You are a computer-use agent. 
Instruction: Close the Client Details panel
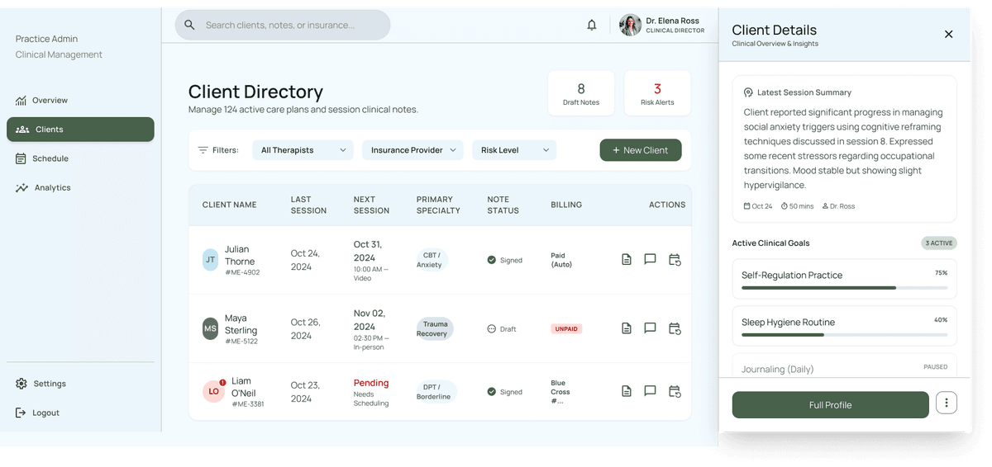[x=948, y=34]
